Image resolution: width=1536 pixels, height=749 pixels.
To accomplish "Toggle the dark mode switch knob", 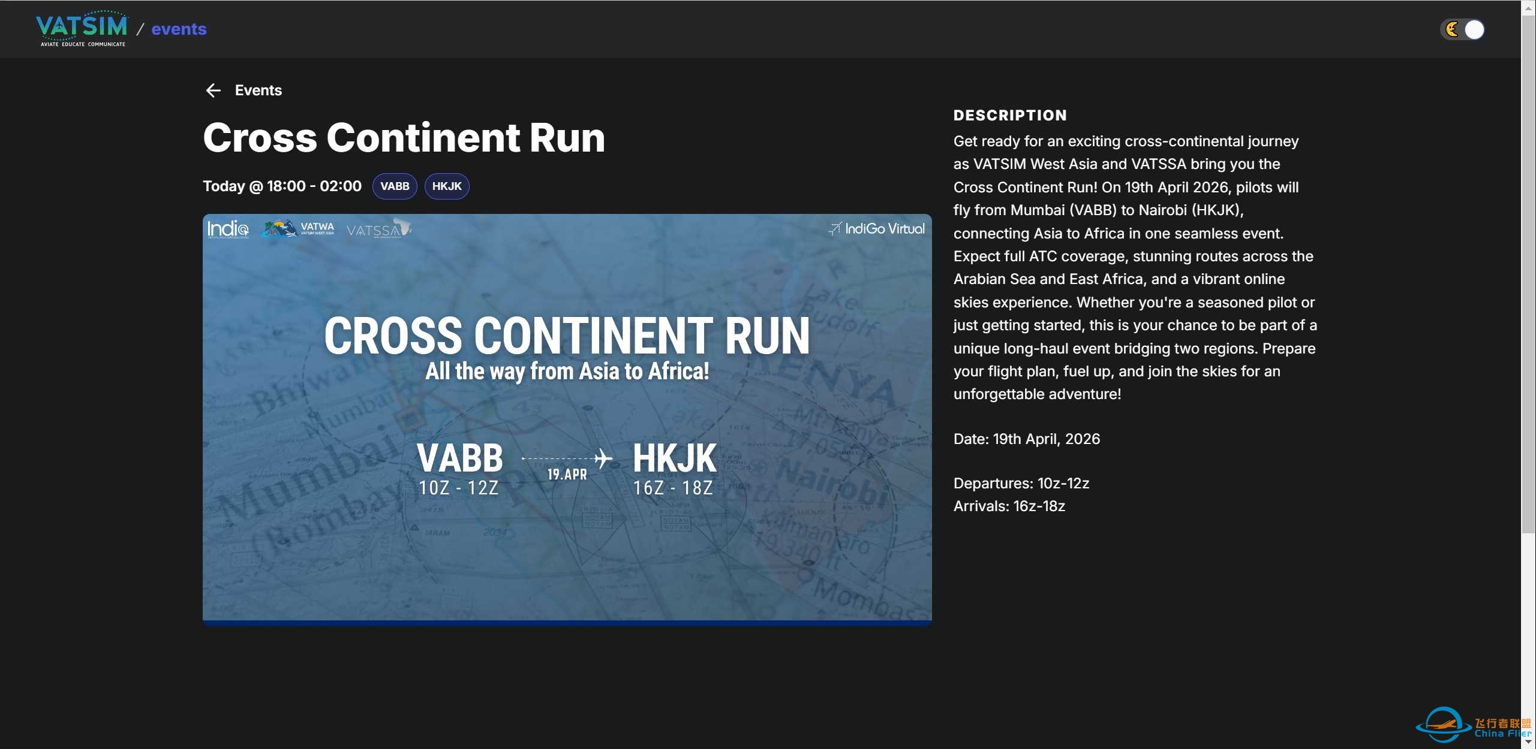I will coord(1474,29).
